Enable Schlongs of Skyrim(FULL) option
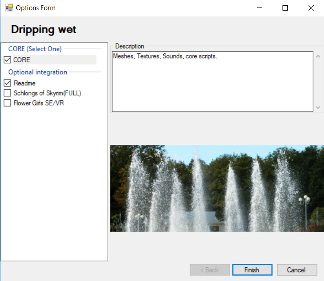 pyautogui.click(x=7, y=93)
